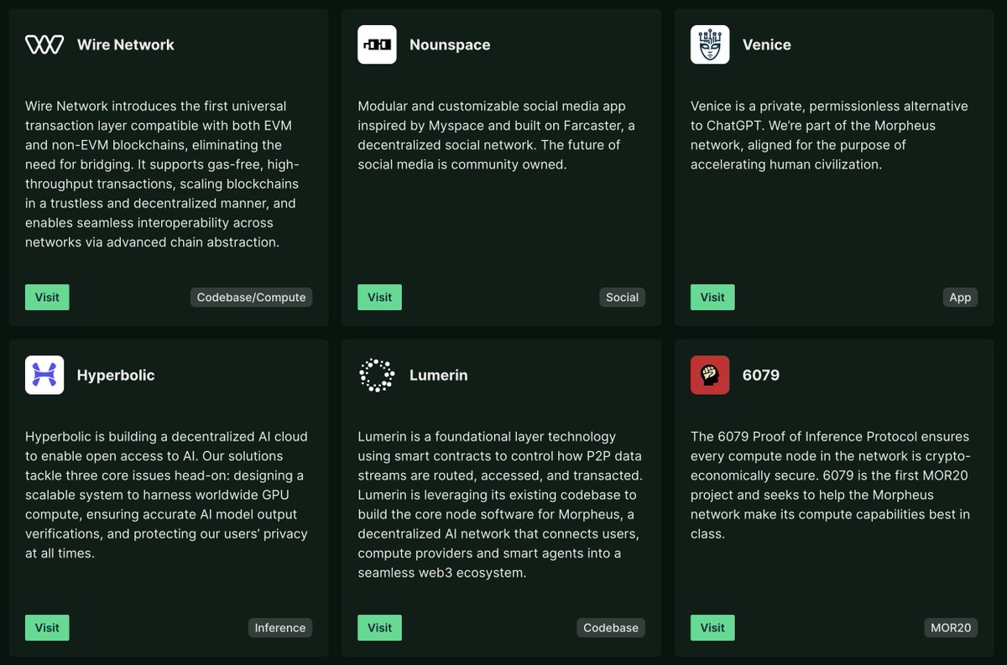Open the Venice project via Visit button

click(x=712, y=297)
